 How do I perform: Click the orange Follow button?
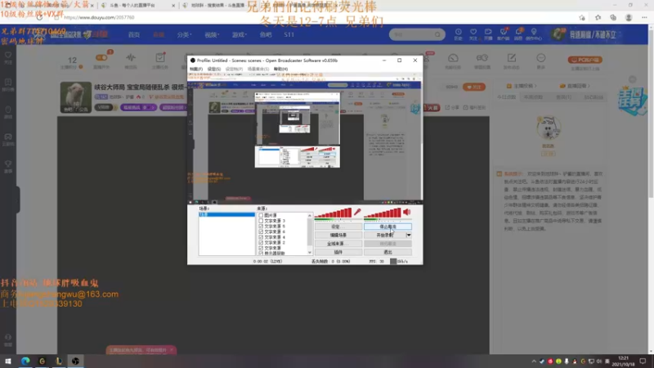(x=474, y=87)
